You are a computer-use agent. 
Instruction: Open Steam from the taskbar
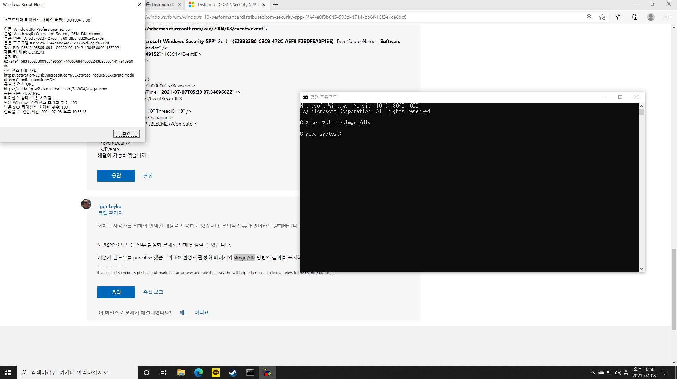233,372
